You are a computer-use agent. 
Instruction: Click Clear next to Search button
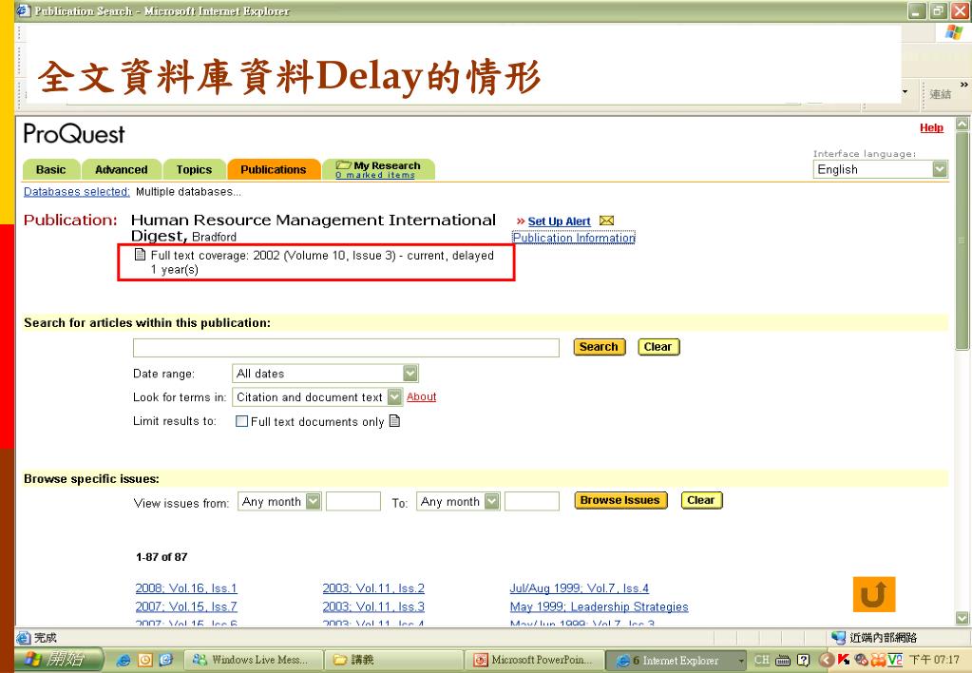pos(658,347)
